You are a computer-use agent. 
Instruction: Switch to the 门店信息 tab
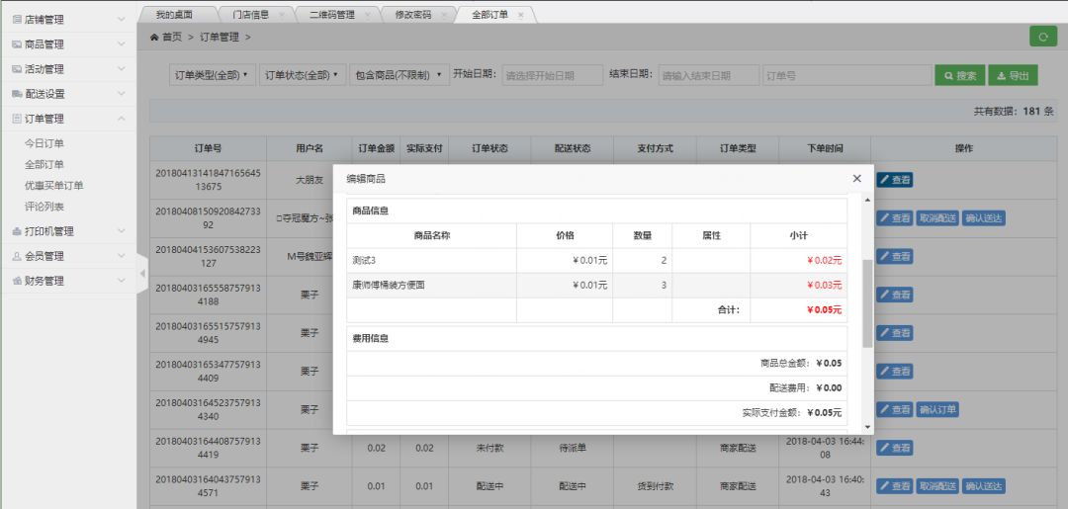click(250, 14)
